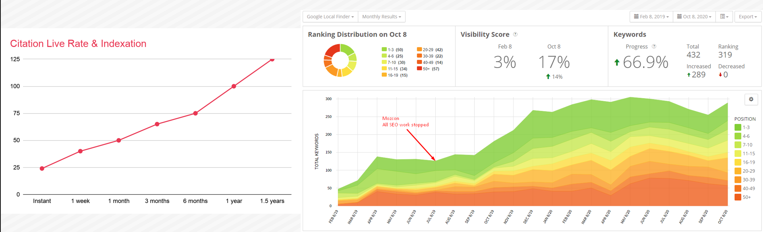Image resolution: width=763 pixels, height=232 pixels.
Task: Open the table view options icon
Action: click(724, 17)
